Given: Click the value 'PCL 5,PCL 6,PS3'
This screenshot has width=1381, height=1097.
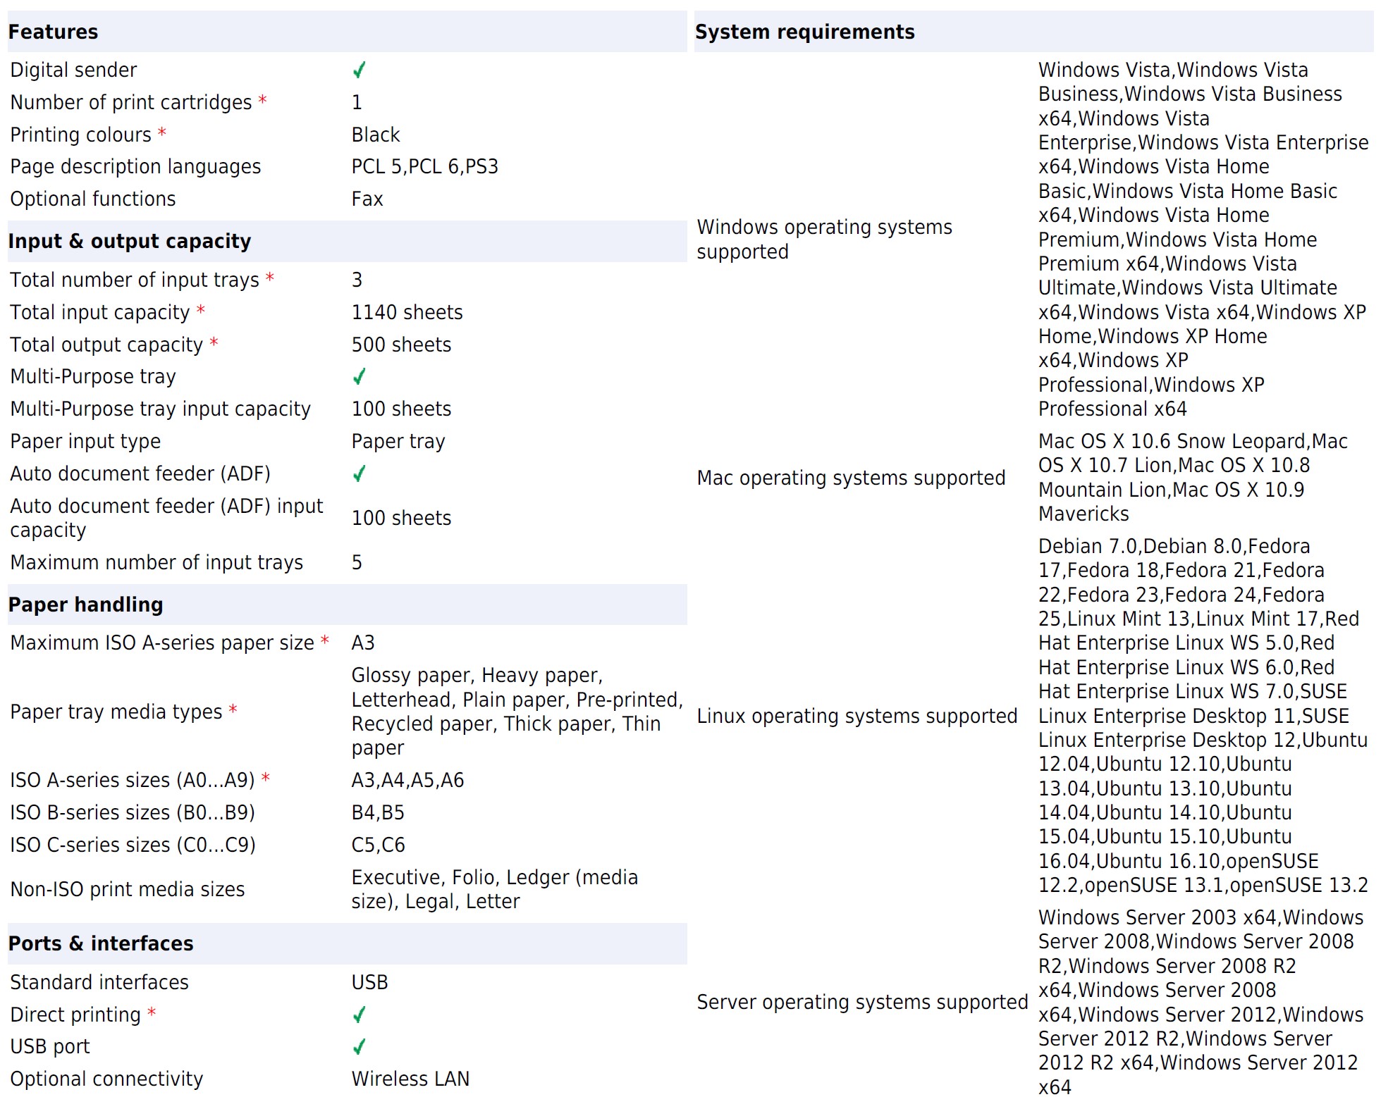Looking at the screenshot, I should (x=425, y=167).
